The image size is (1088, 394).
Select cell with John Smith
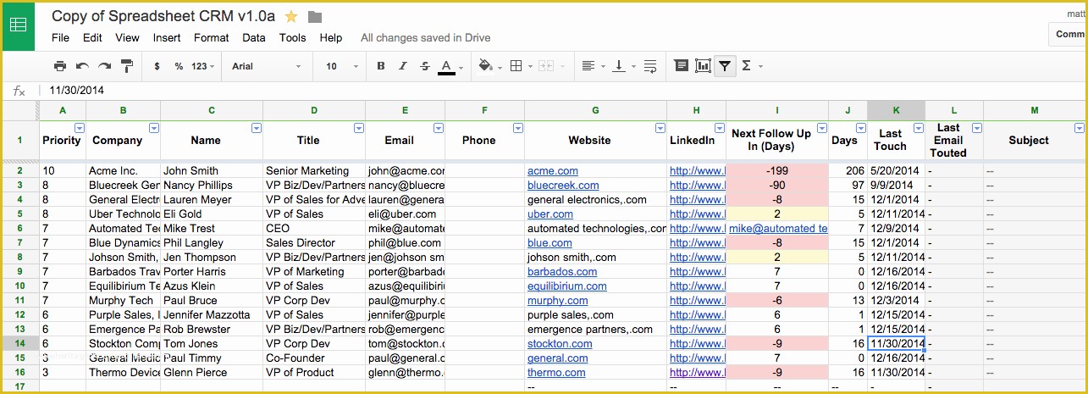pyautogui.click(x=212, y=171)
